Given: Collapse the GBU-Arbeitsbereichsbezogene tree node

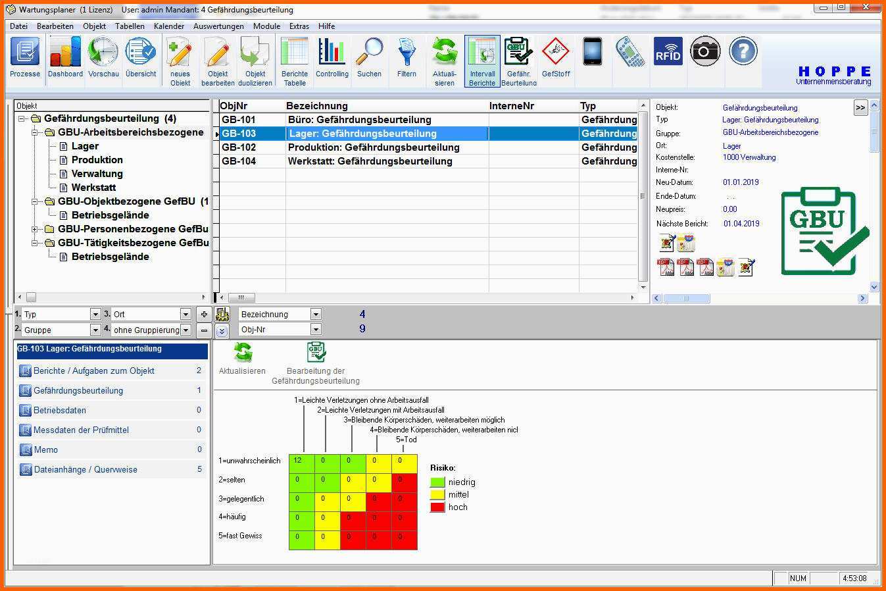Looking at the screenshot, I should click(35, 132).
